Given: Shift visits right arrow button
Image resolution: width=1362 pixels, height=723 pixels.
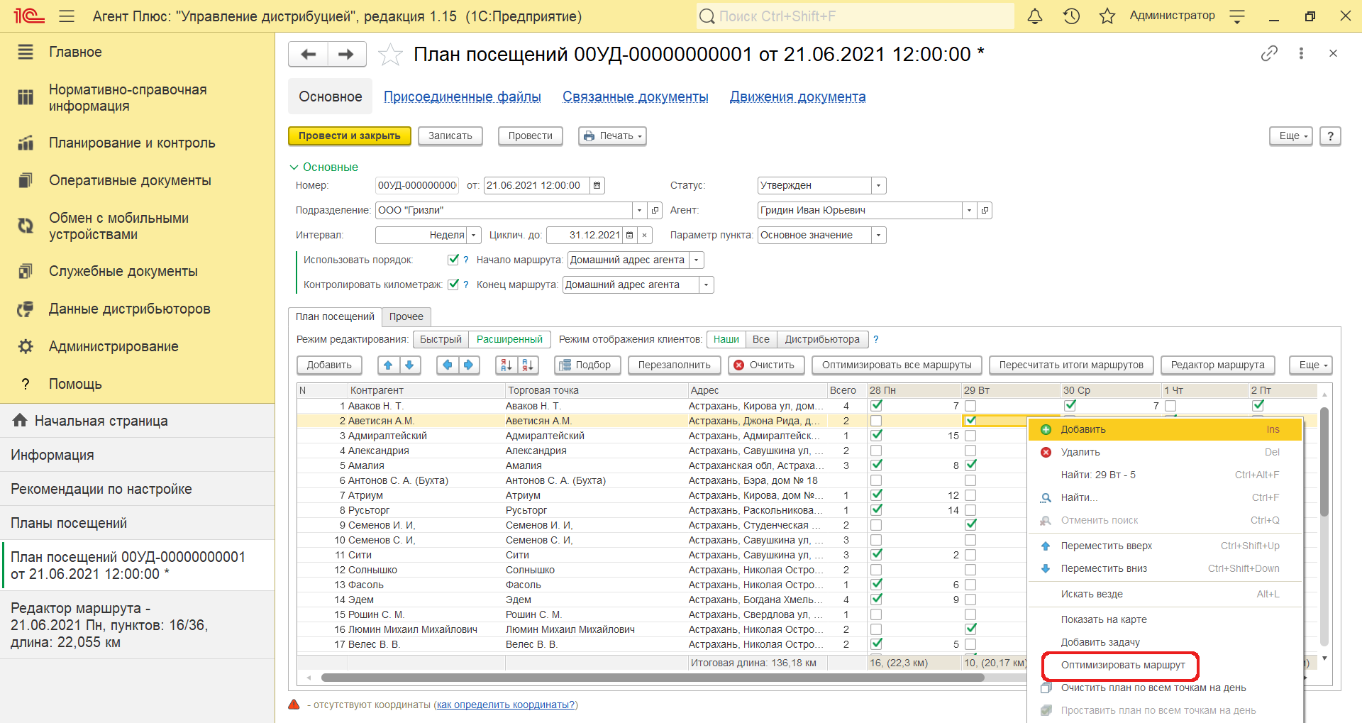Looking at the screenshot, I should coord(468,365).
